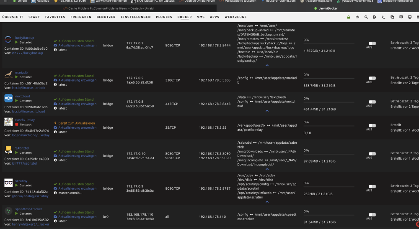Click cloud download icon in Postfix-Relay row

tap(55, 127)
